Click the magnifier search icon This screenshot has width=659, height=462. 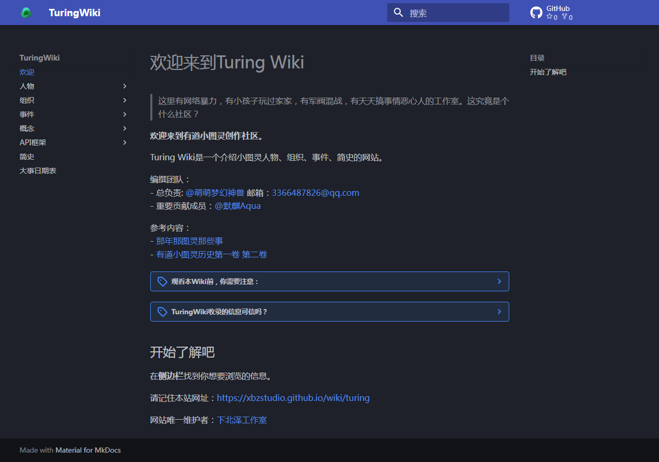tap(399, 13)
